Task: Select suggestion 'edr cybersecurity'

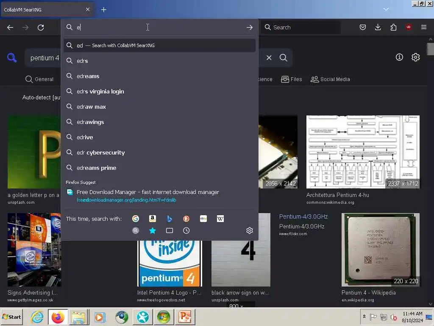Action: tap(159, 152)
